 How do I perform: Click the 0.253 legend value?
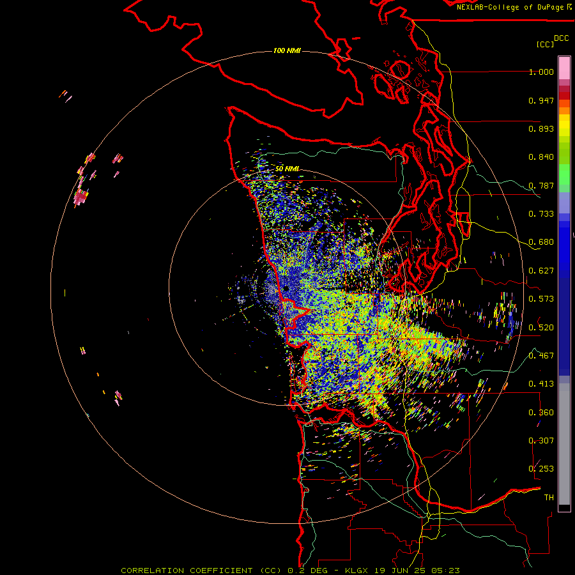coord(541,469)
